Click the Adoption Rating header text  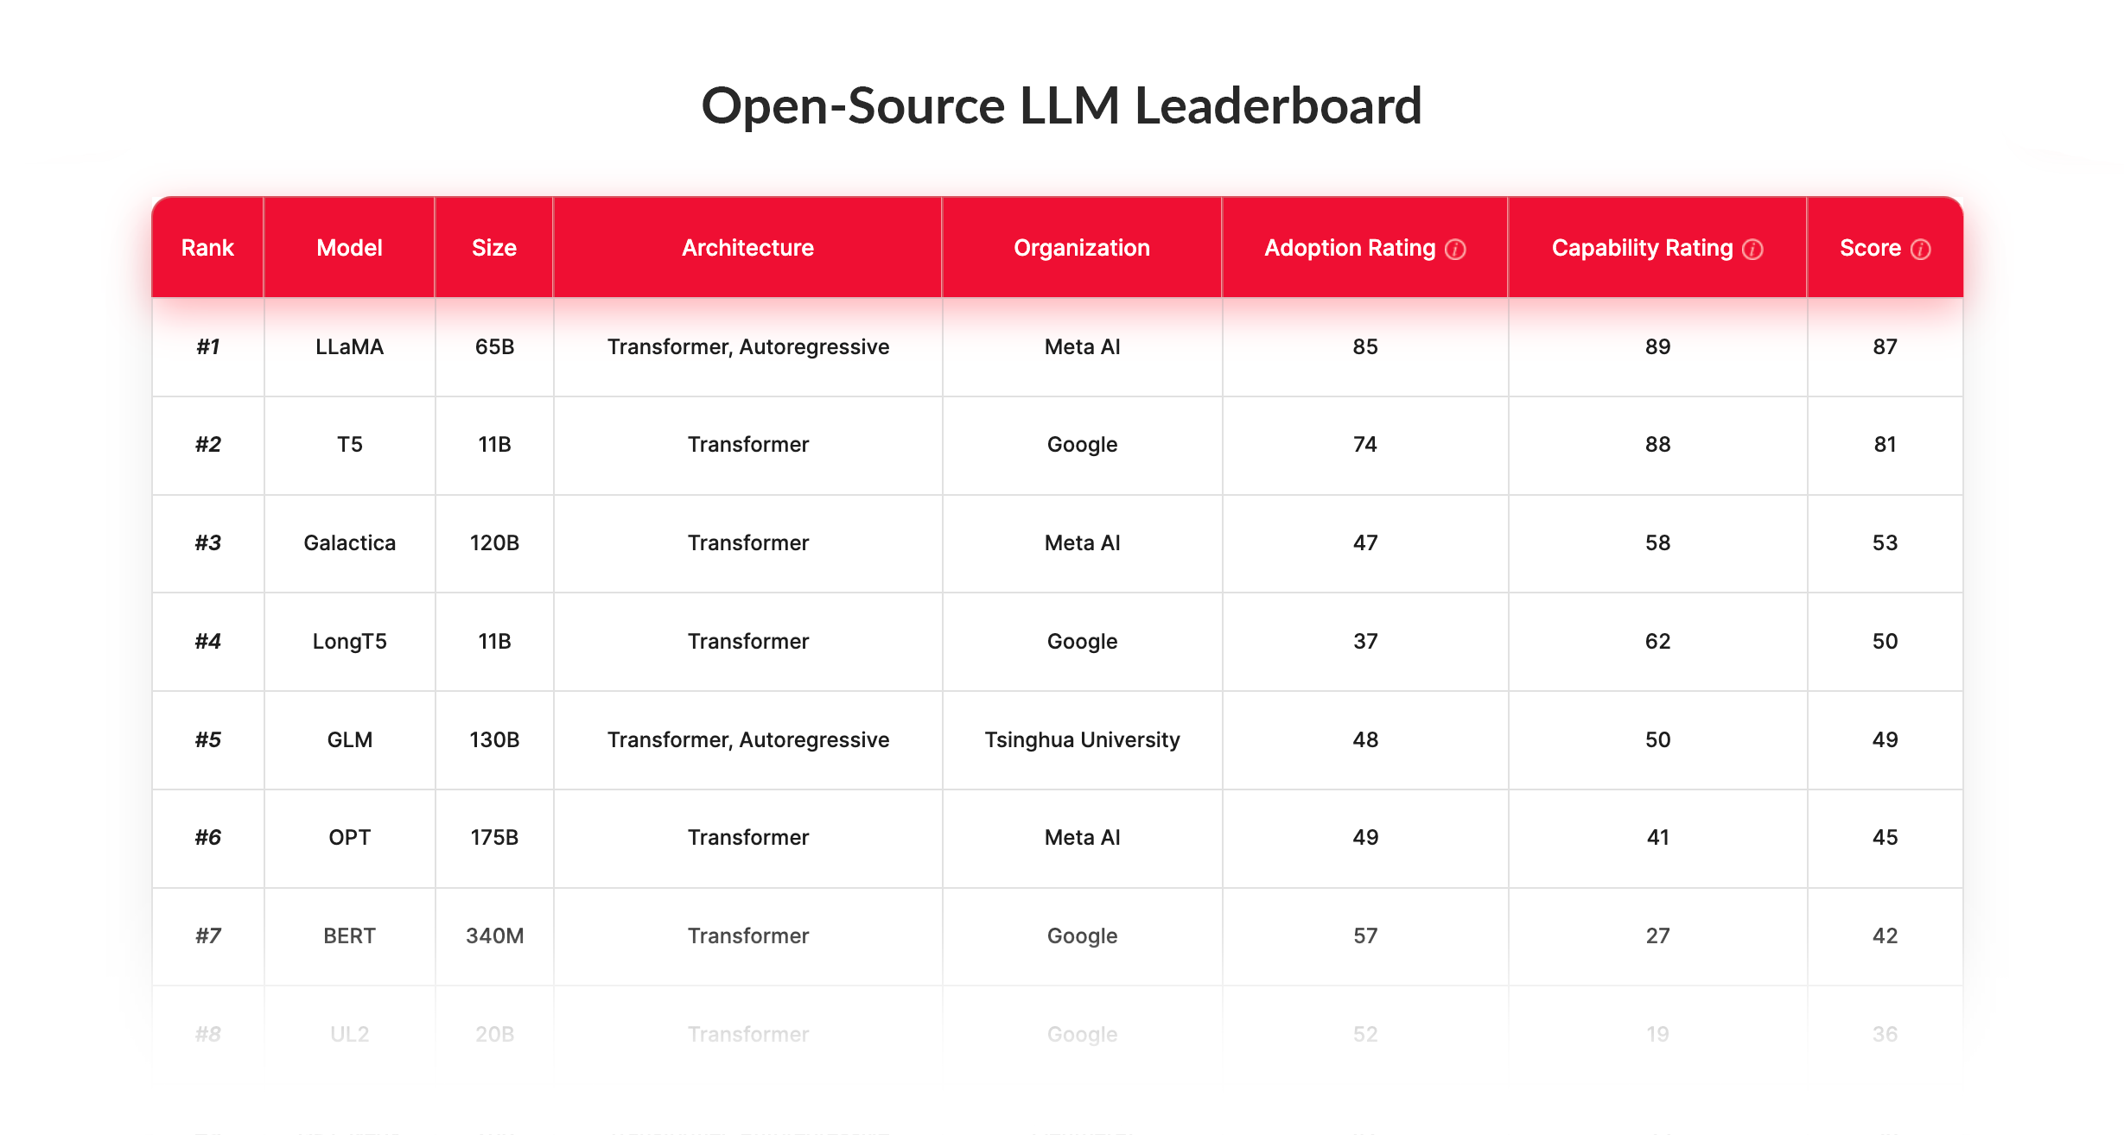point(1350,248)
